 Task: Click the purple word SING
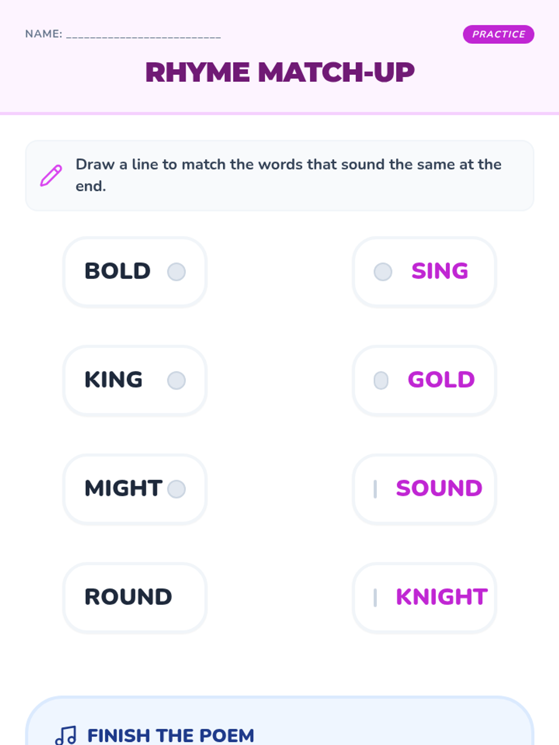440,271
